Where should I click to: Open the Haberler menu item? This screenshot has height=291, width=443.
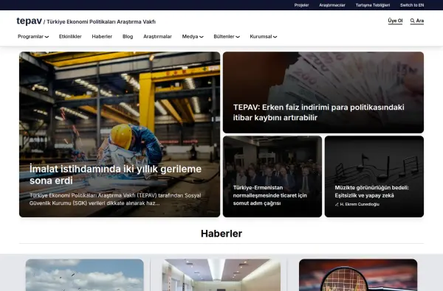click(x=102, y=37)
